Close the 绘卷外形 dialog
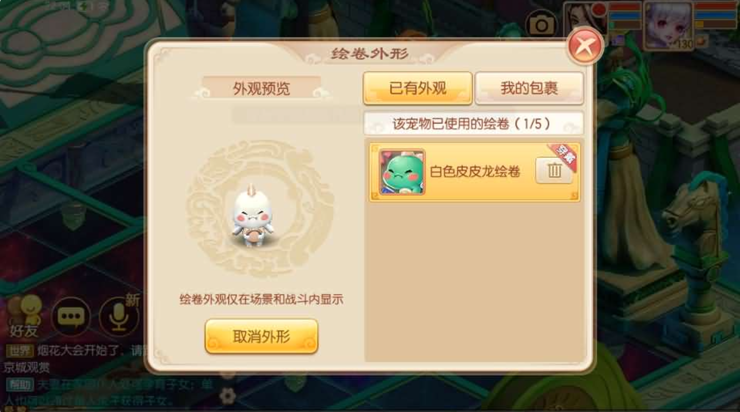 coord(585,46)
